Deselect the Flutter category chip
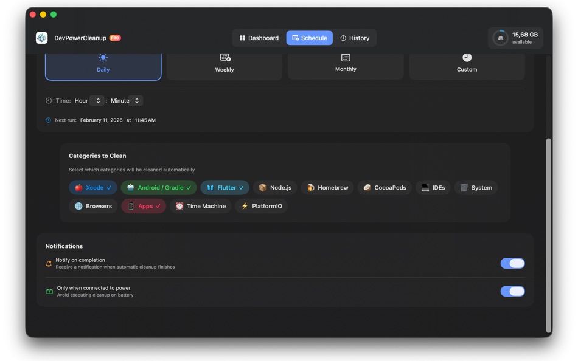This screenshot has width=578, height=361. [225, 188]
